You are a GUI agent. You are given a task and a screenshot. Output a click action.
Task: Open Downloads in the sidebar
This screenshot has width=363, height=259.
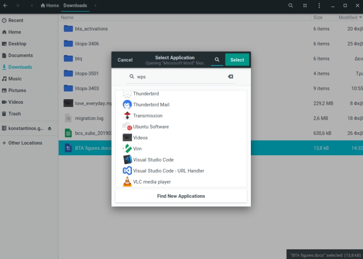pos(20,67)
